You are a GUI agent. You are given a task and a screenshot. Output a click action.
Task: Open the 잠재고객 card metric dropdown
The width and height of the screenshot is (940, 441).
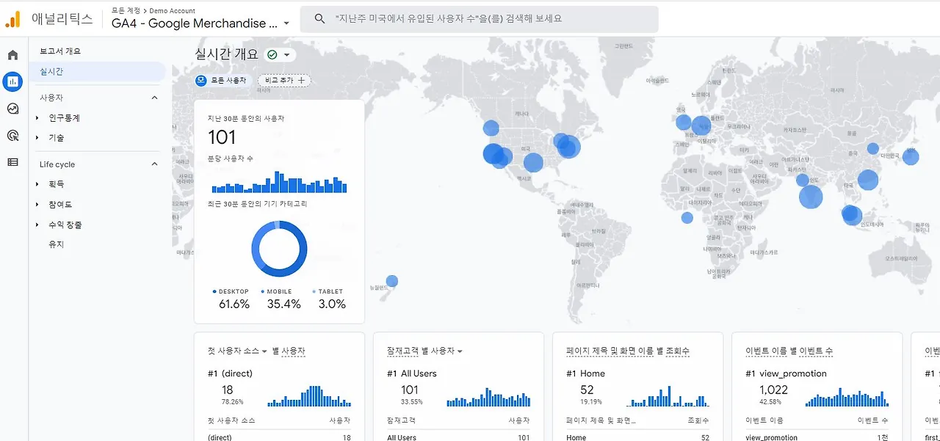[460, 351]
